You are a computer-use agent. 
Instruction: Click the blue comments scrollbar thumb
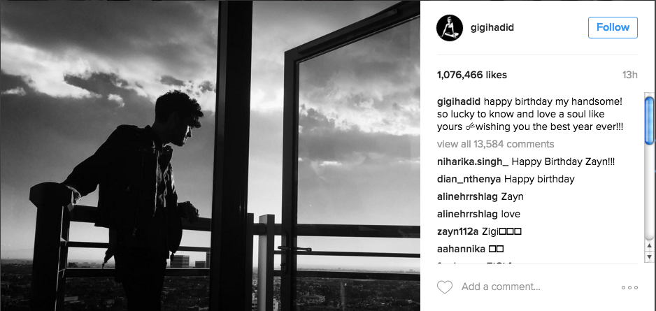[x=649, y=121]
